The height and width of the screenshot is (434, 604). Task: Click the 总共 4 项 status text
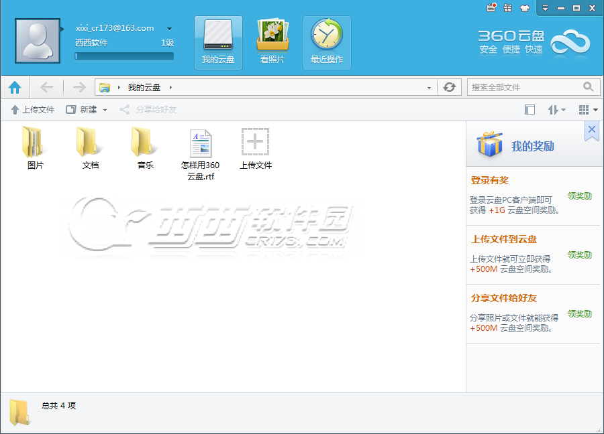pyautogui.click(x=59, y=406)
